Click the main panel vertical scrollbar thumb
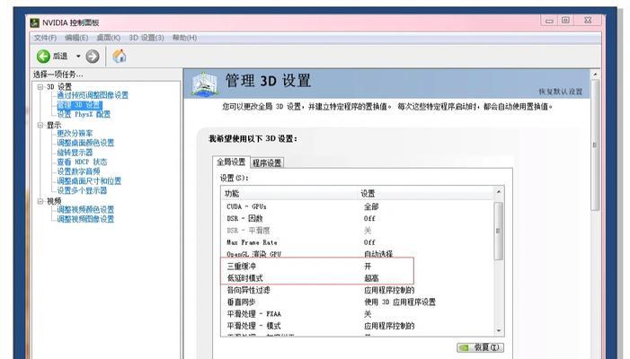Screen dimensions: 630x359 point(595,144)
